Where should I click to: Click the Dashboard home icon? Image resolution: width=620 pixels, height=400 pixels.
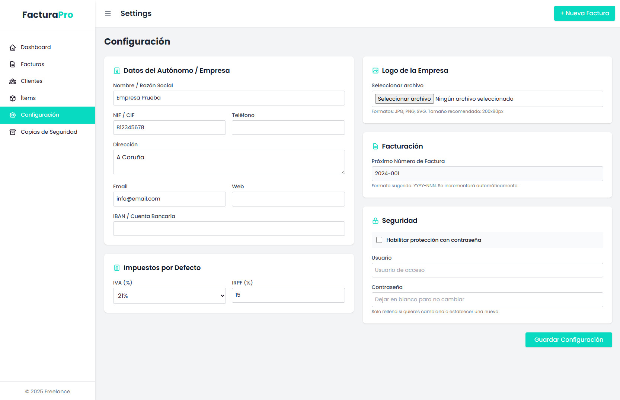[x=13, y=48]
